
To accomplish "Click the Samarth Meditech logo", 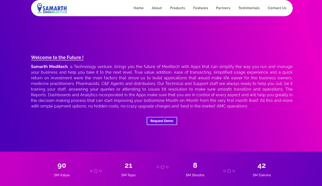I will [x=52, y=8].
